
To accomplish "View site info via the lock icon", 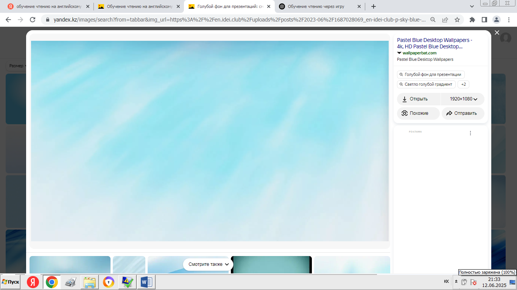I will click(48, 20).
